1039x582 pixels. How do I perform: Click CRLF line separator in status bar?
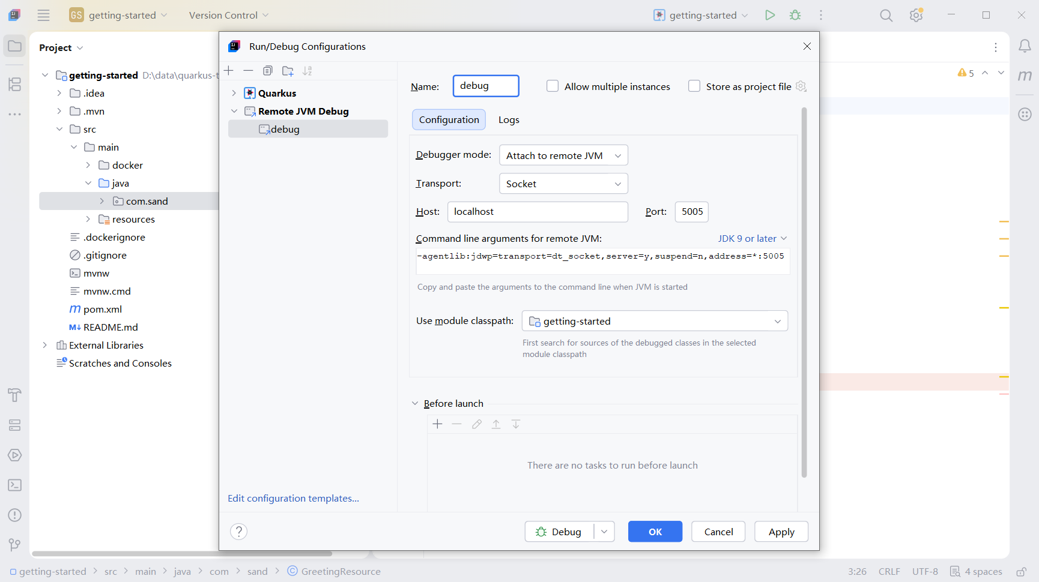click(x=889, y=572)
